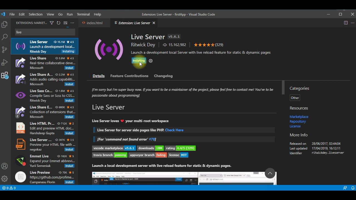This screenshot has height=200, width=356.
Task: Install the Live Share extension
Action: tap(69, 68)
